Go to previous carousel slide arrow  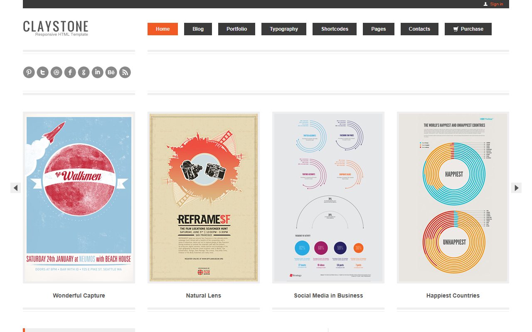click(15, 188)
